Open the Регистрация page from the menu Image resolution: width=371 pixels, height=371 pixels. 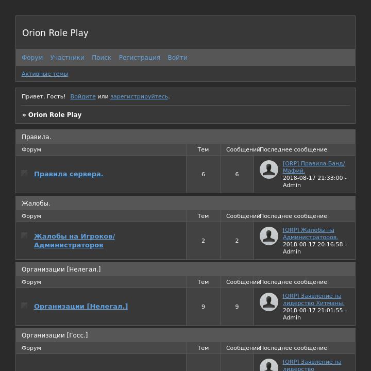coord(139,58)
